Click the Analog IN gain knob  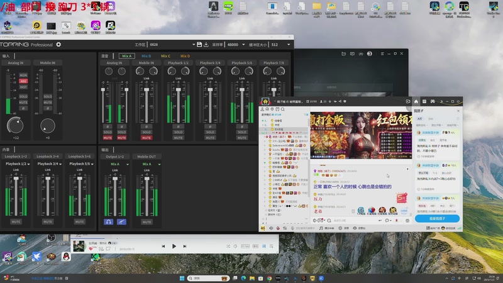15,125
